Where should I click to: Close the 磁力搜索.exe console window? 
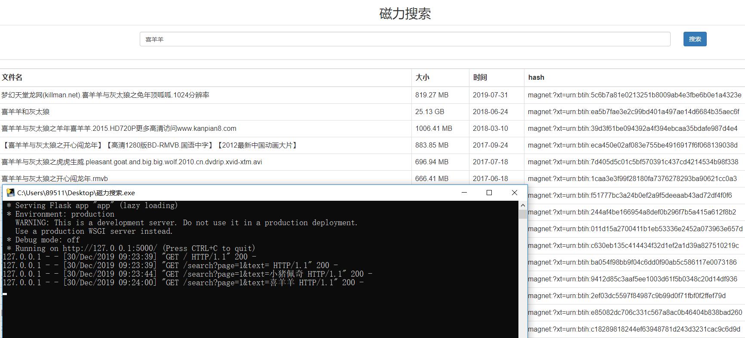(514, 193)
